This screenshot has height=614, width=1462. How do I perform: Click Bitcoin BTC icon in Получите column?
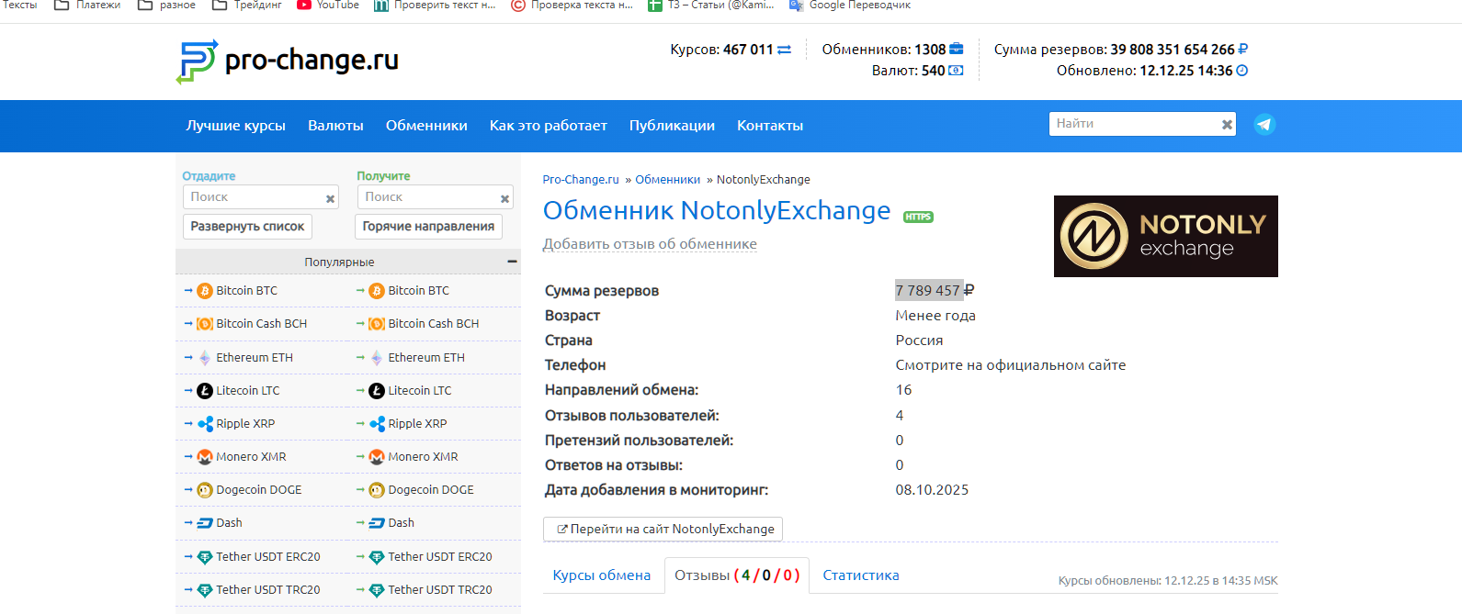click(x=377, y=291)
